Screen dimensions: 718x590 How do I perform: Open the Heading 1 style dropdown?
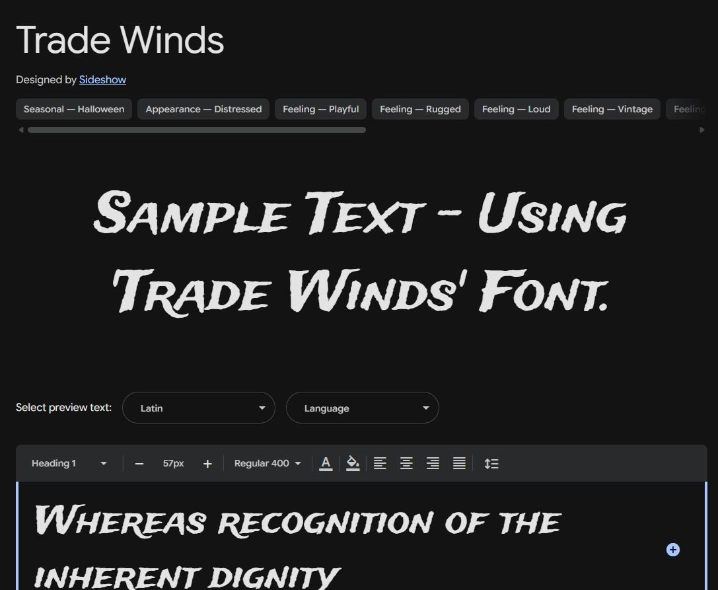[x=69, y=463]
